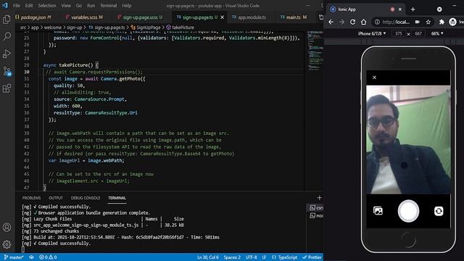Image resolution: width=464 pixels, height=261 pixels.
Task: Close the sign-up.page.ts editor tab
Action: pos(223,17)
